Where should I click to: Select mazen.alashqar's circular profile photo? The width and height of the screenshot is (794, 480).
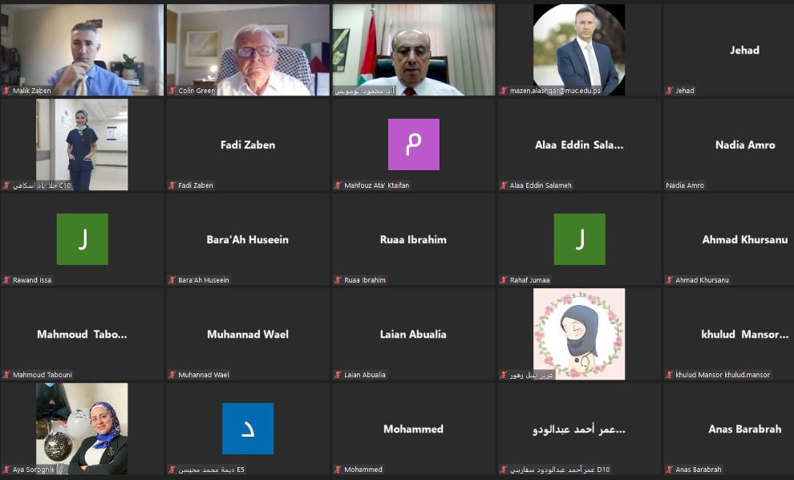point(579,50)
